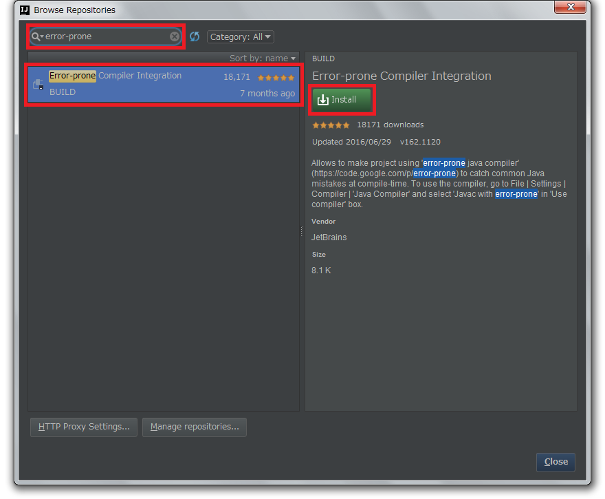Open the Sort by: name dropdown

coord(263,59)
